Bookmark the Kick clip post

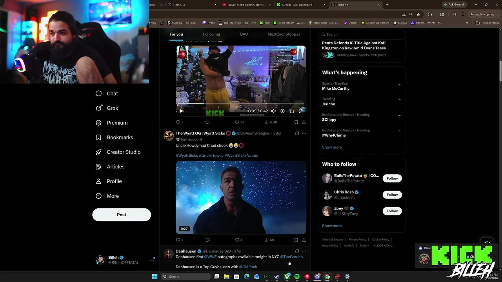pyautogui.click(x=296, y=122)
